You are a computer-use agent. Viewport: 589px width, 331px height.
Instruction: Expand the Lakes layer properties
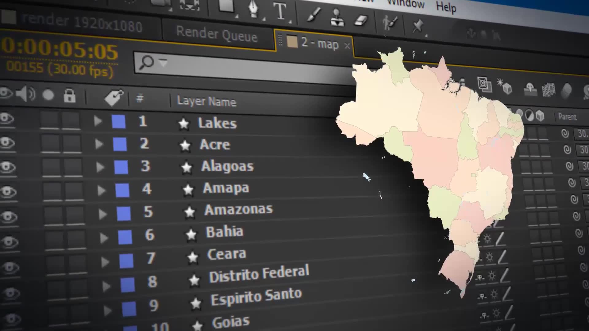tap(98, 121)
